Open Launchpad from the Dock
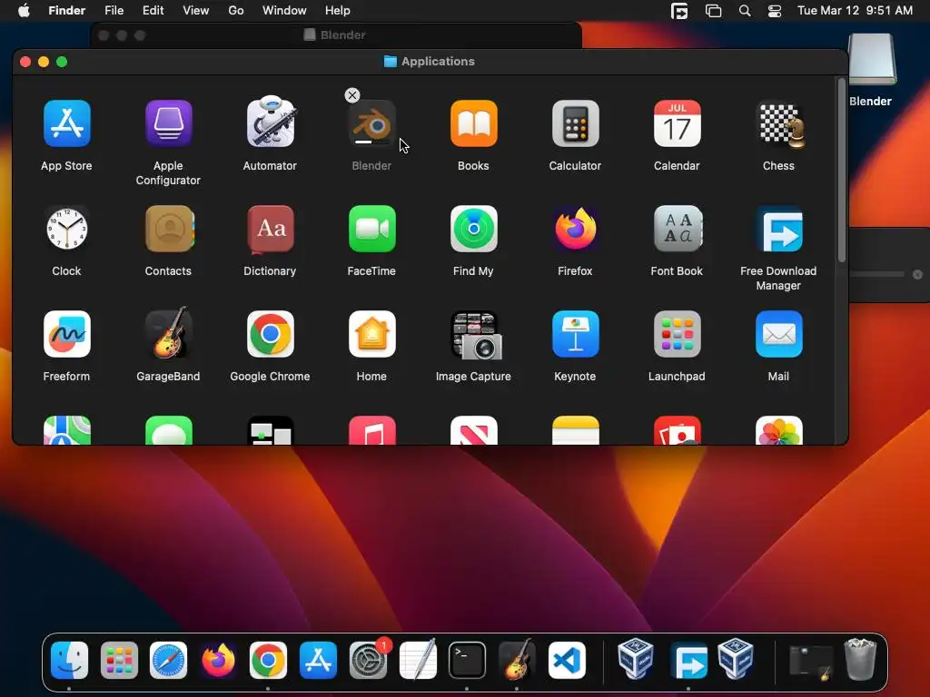The image size is (930, 697). 119,660
